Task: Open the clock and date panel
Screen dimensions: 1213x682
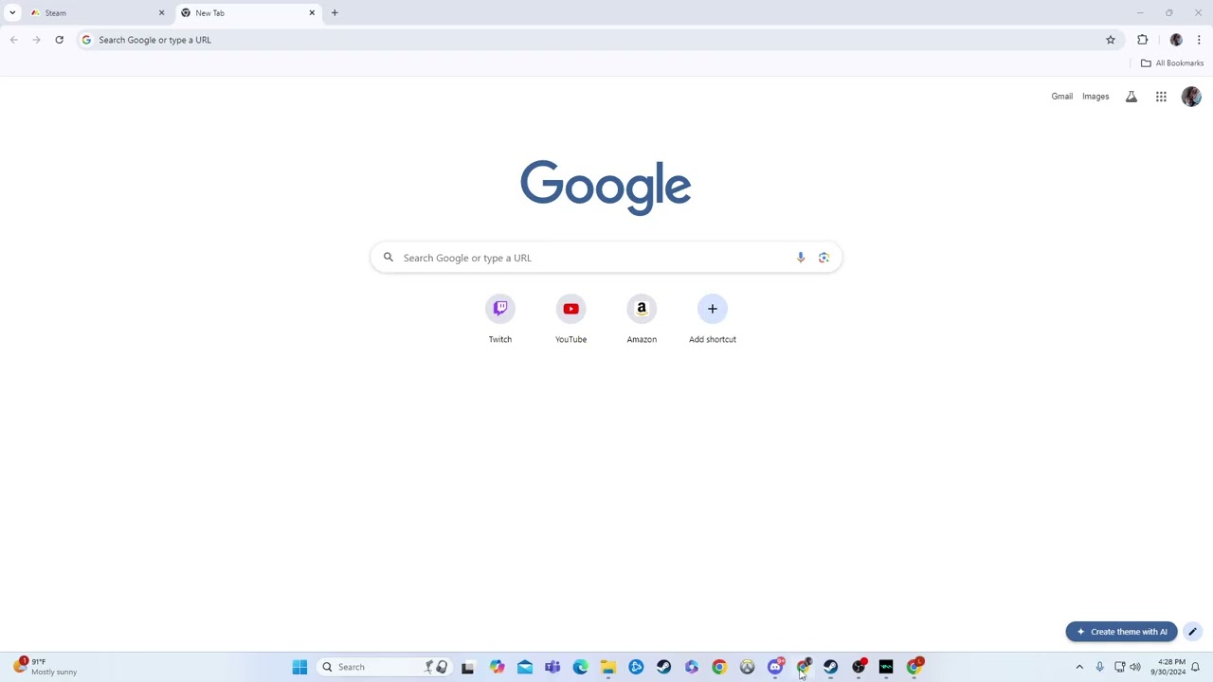Action: coord(1168,667)
